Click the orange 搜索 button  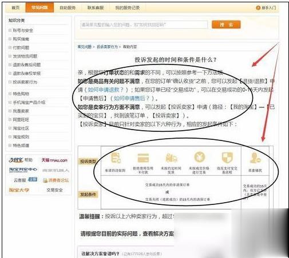click(x=226, y=25)
